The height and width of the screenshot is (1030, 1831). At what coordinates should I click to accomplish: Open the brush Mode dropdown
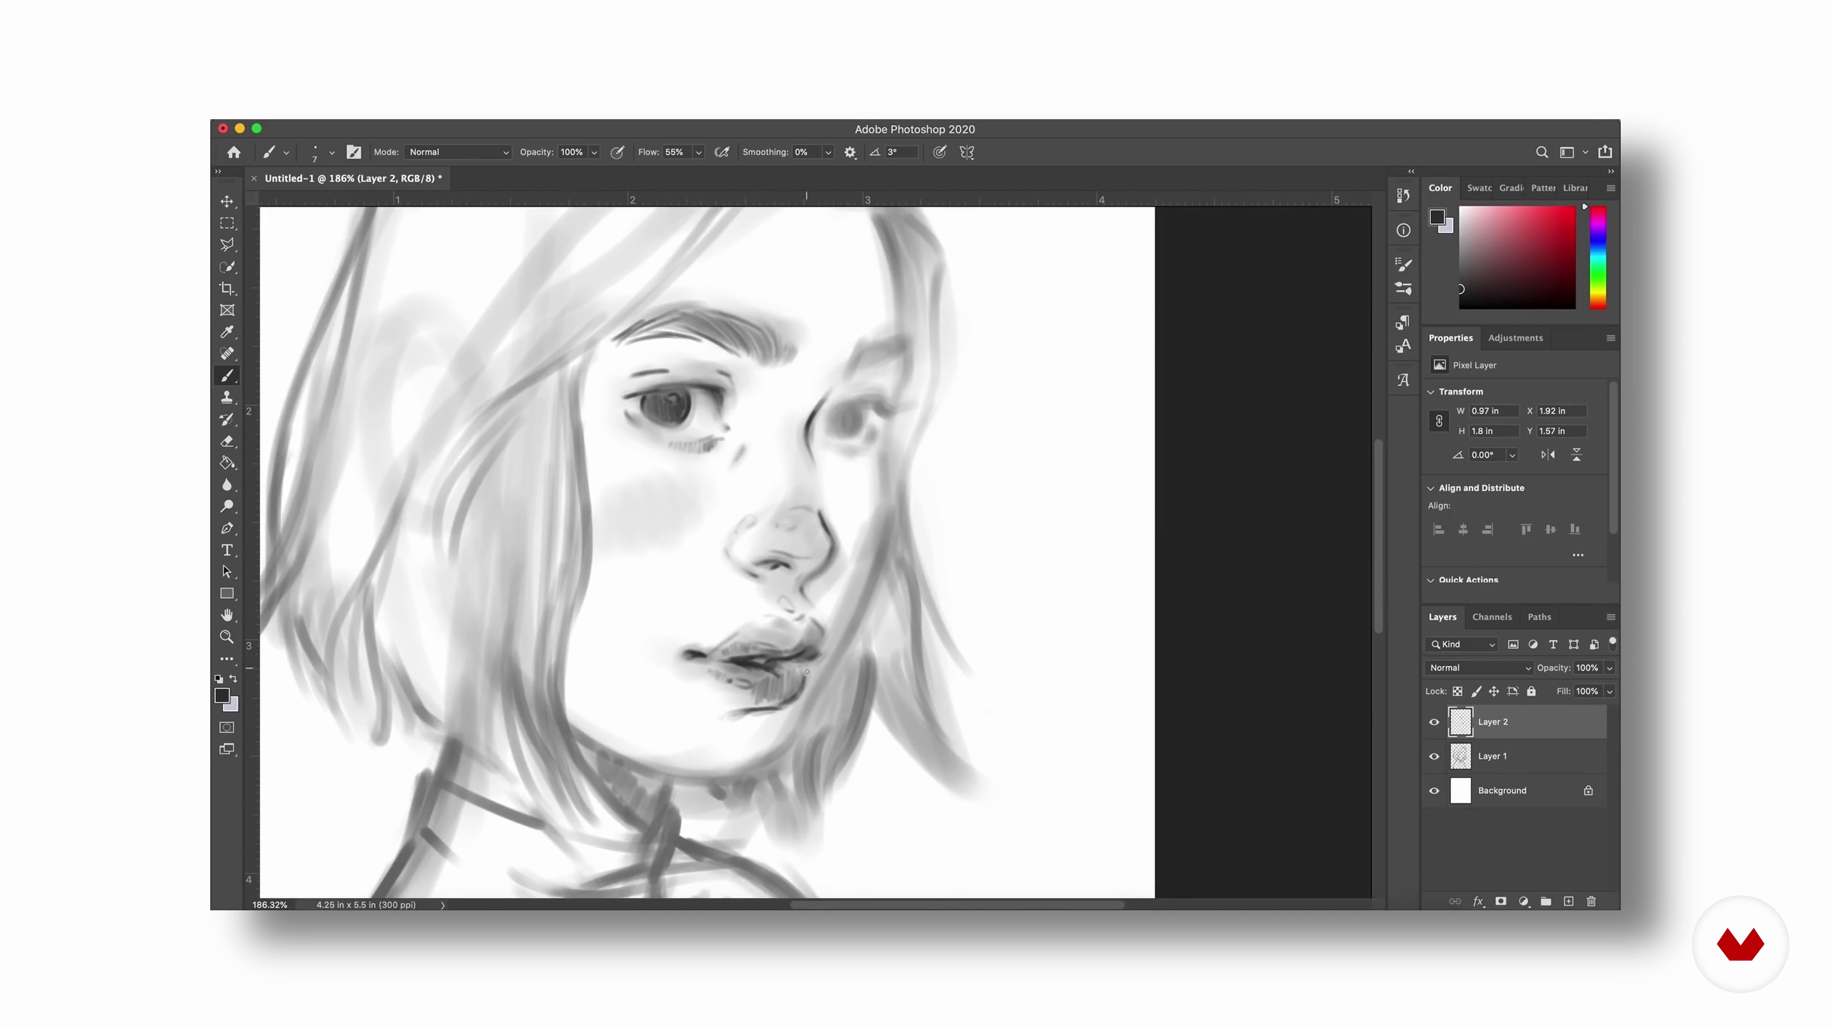click(458, 152)
